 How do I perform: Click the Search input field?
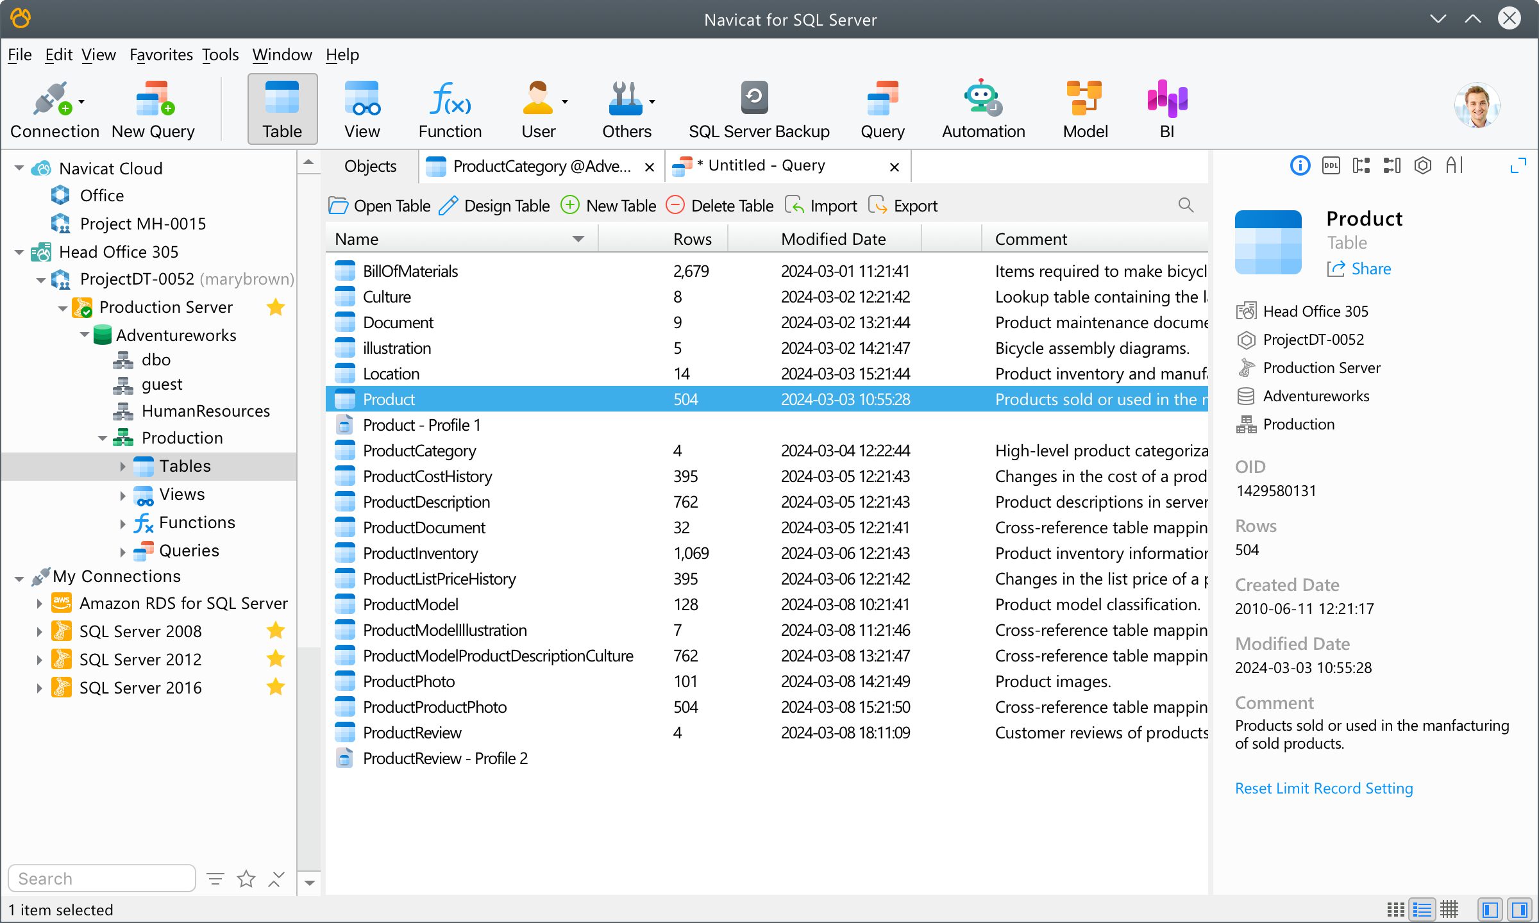[x=103, y=878]
